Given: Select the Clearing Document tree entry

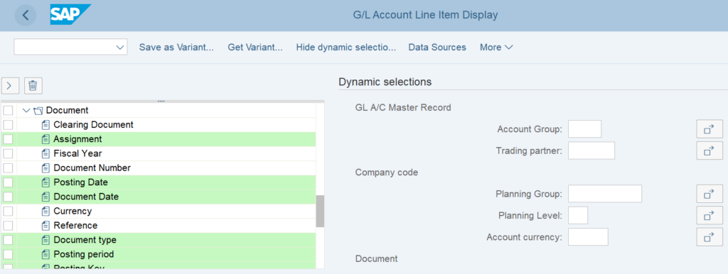Looking at the screenshot, I should tap(93, 125).
